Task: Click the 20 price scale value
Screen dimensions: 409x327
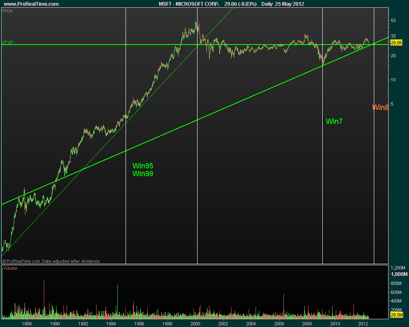Action: coord(393,56)
